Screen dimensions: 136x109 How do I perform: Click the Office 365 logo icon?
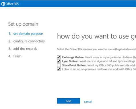(x=3, y=4)
